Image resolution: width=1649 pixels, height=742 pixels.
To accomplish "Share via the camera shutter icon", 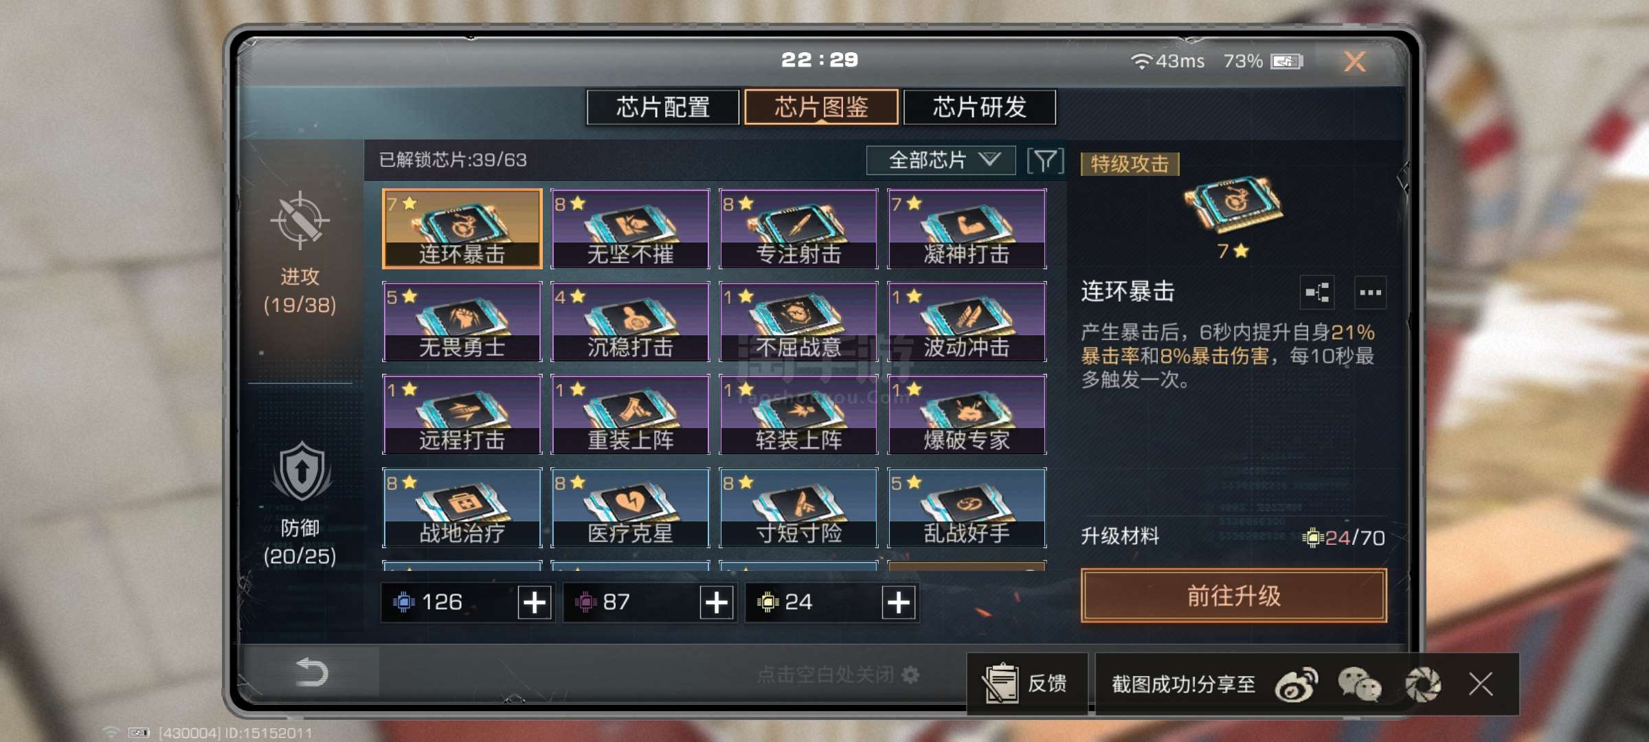I will tap(1422, 684).
